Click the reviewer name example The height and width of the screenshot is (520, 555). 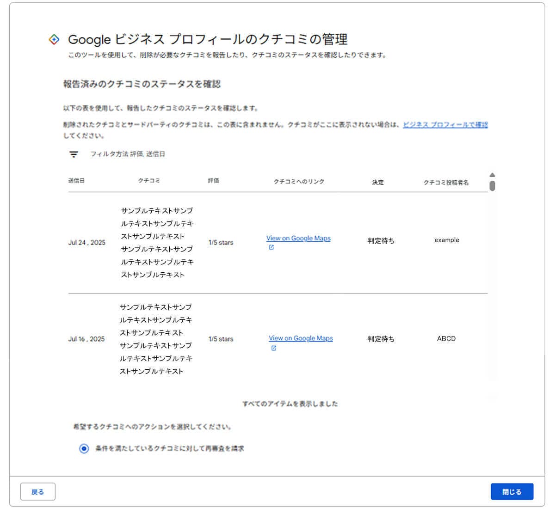point(447,240)
